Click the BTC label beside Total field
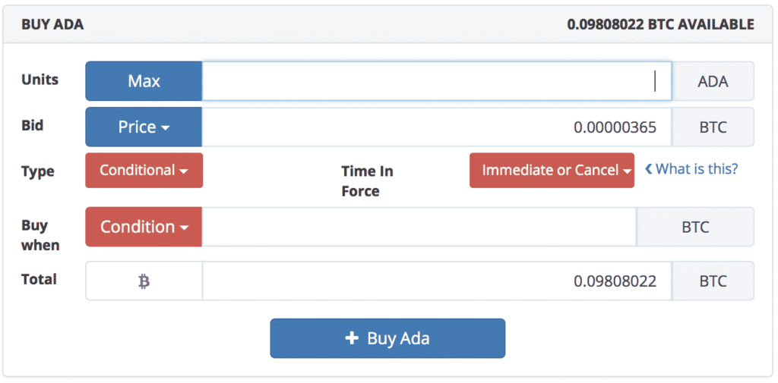 coord(713,281)
